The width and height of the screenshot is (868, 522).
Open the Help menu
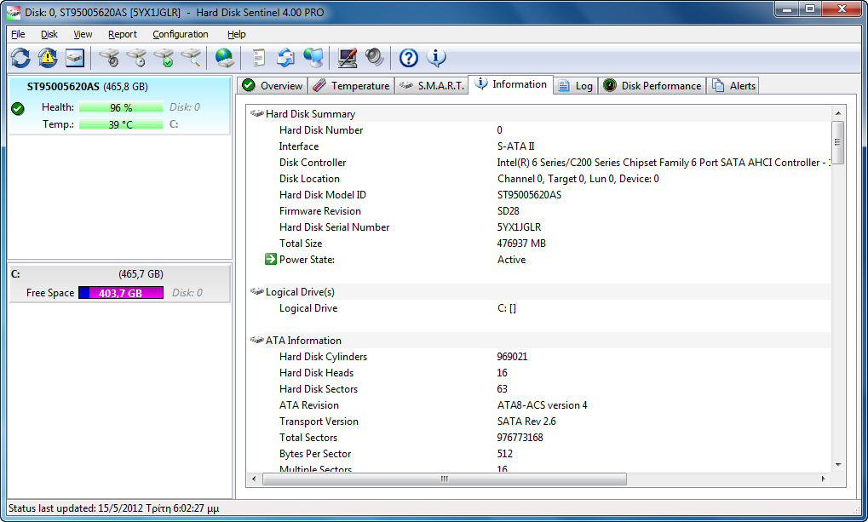(236, 34)
